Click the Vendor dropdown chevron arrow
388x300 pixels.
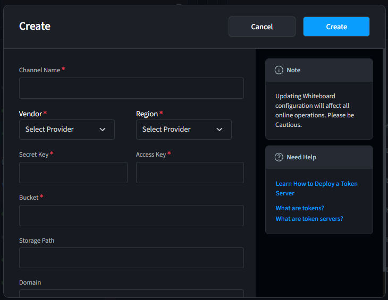tap(103, 130)
